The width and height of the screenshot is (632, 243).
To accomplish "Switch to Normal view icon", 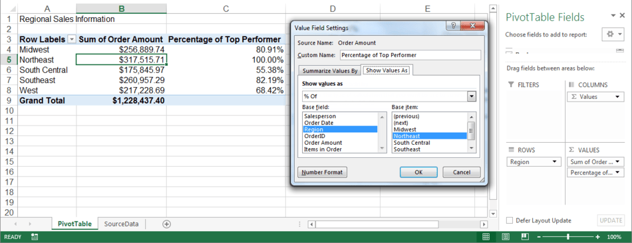I will click(x=486, y=237).
